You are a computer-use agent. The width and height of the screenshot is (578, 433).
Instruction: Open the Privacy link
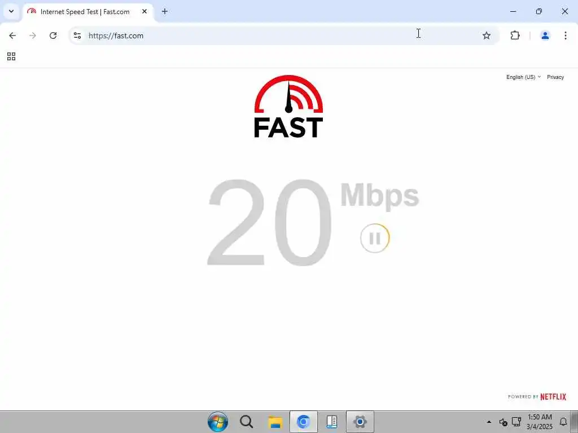pos(555,77)
